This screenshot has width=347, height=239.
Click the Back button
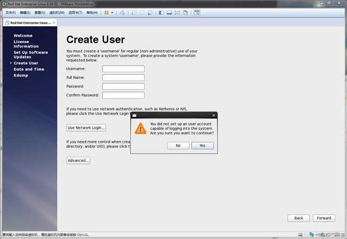tap(298, 218)
